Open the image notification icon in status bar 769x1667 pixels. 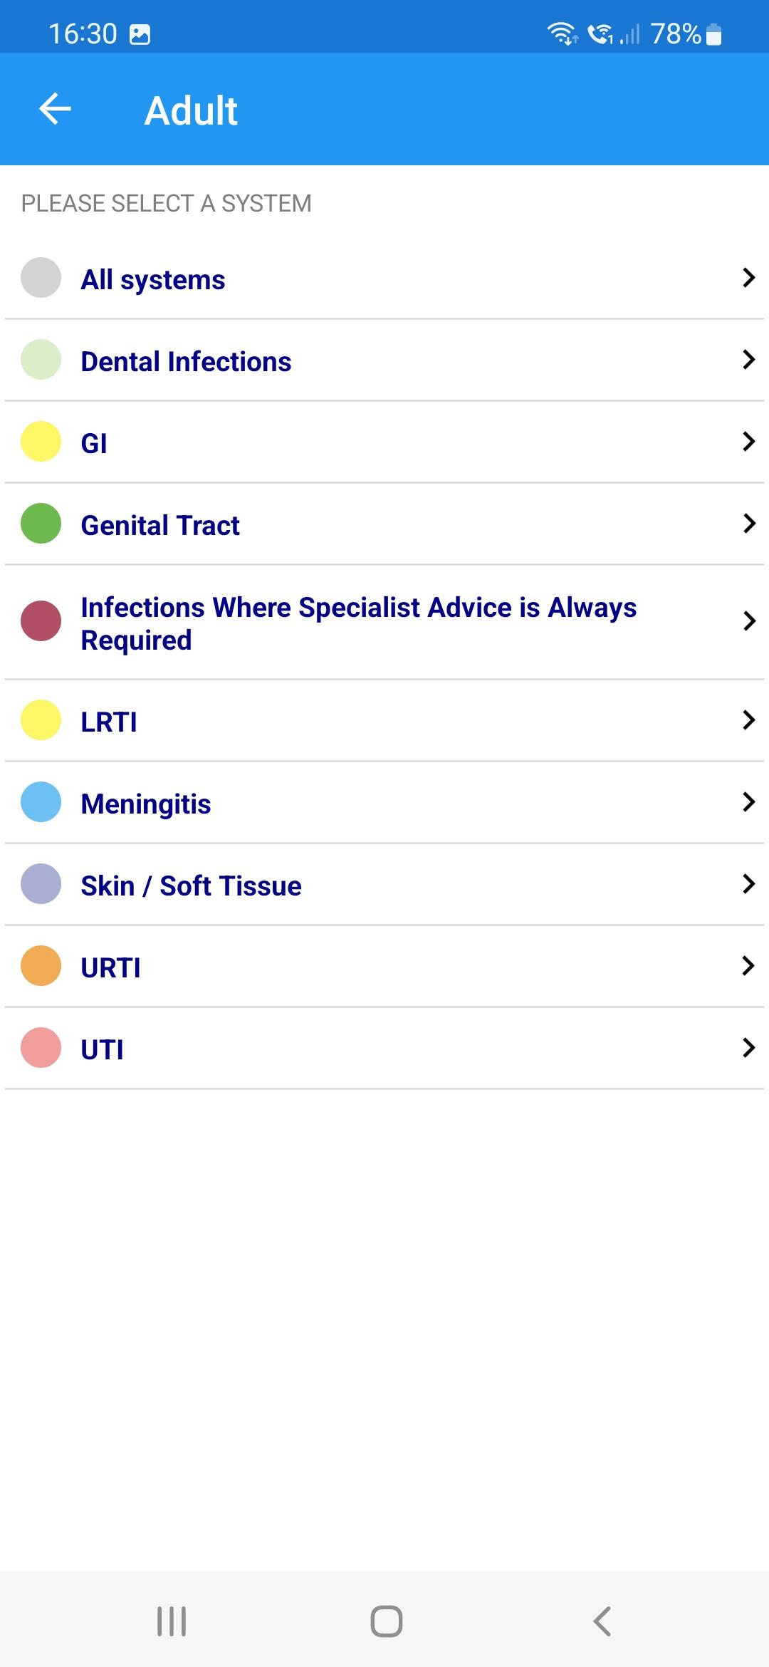(x=140, y=34)
